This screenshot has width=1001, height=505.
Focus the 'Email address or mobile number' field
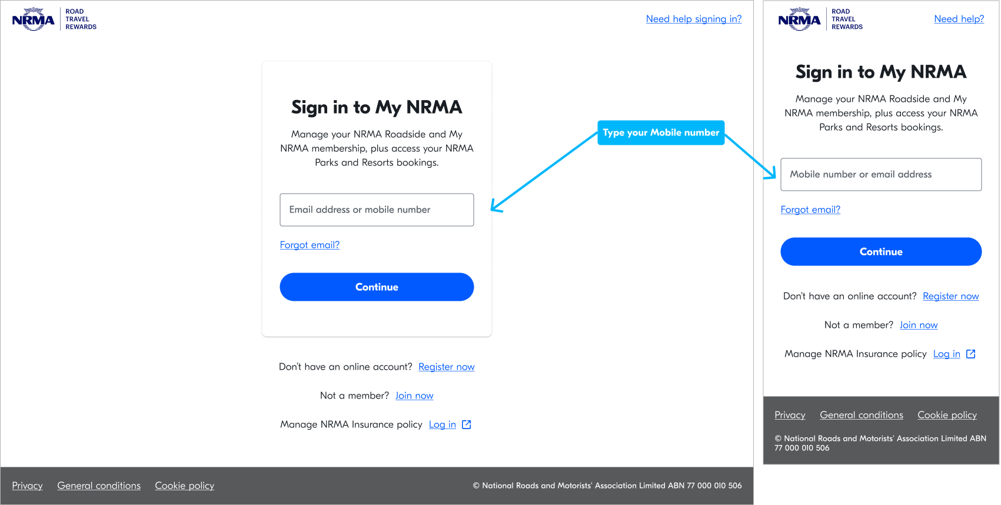click(377, 210)
